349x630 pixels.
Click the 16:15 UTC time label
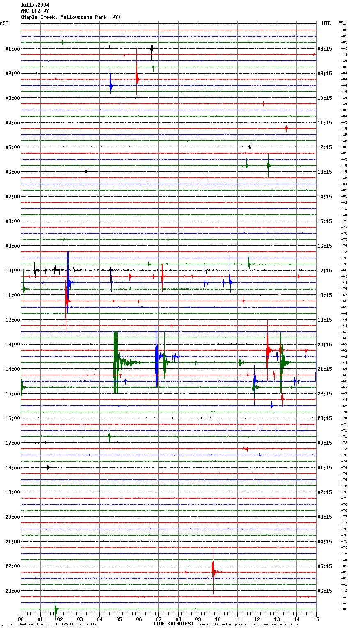(x=325, y=246)
